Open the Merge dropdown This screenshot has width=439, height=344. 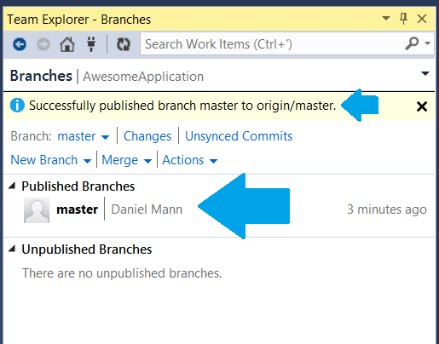(126, 160)
